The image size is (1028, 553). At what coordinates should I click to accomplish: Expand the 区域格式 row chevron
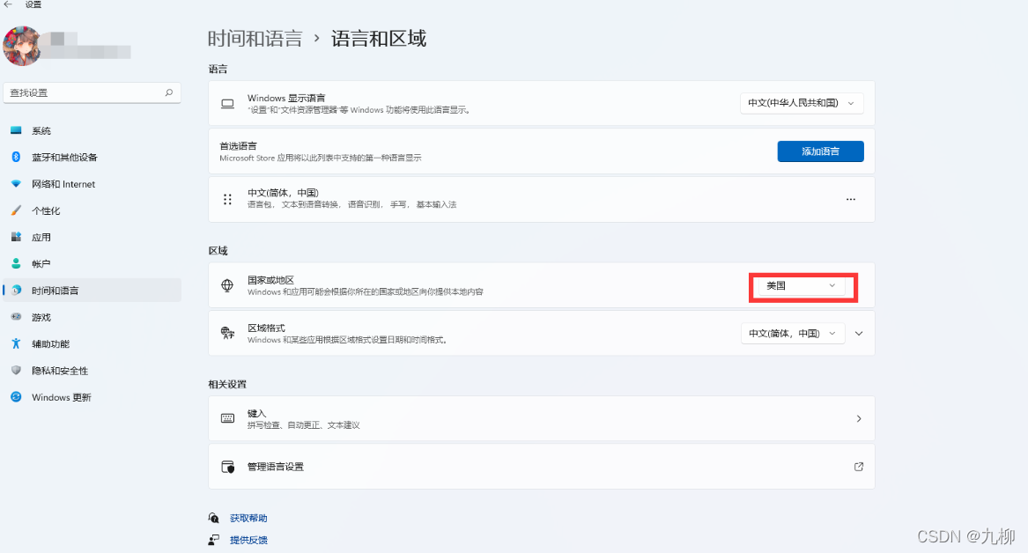859,334
